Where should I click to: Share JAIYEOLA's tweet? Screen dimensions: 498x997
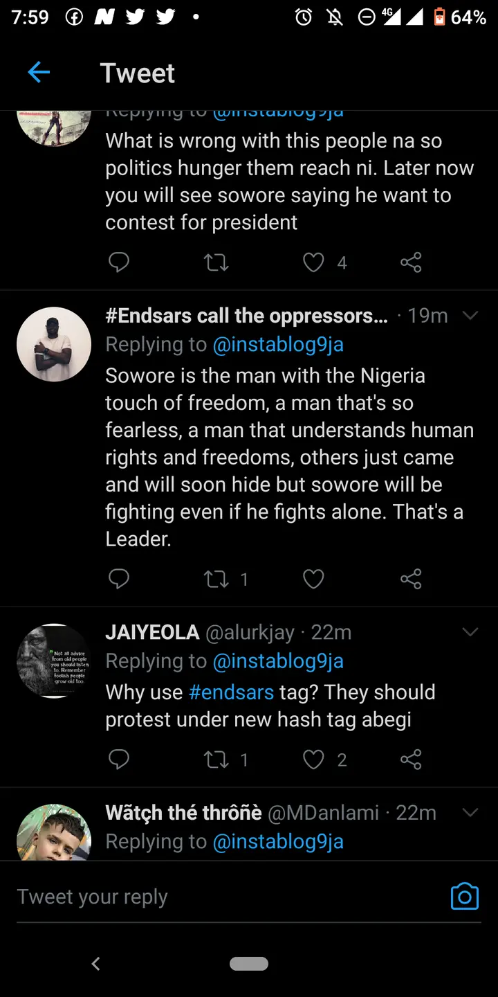(411, 760)
